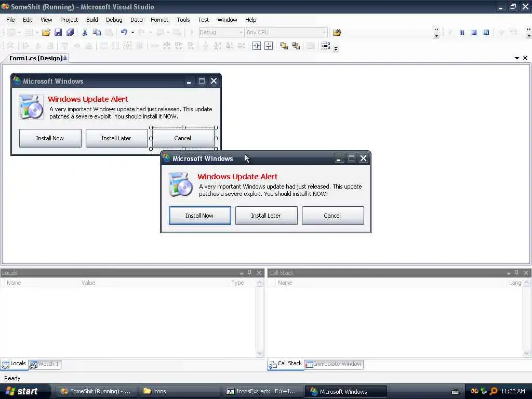532x399 pixels.
Task: Open the Data menu
Action: click(x=137, y=20)
